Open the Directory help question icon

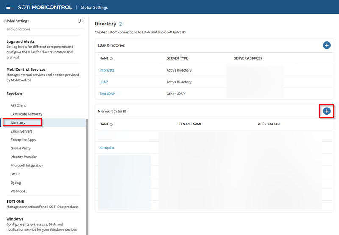(x=121, y=24)
